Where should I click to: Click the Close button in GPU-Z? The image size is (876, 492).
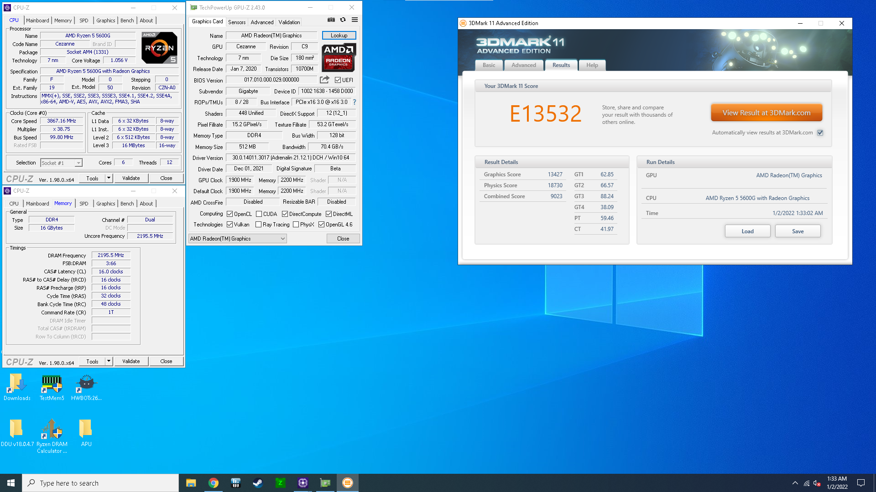pos(343,239)
